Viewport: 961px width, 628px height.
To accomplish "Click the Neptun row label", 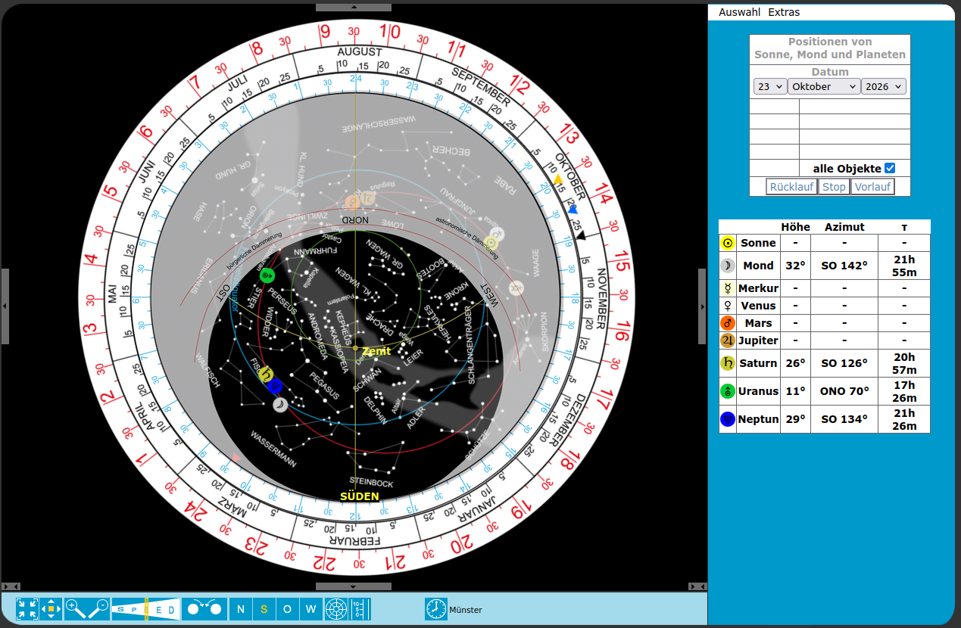I will [x=758, y=419].
